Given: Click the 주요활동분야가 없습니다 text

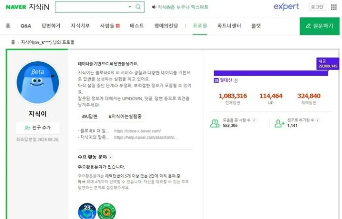Looking at the screenshot, I should click(101, 167).
